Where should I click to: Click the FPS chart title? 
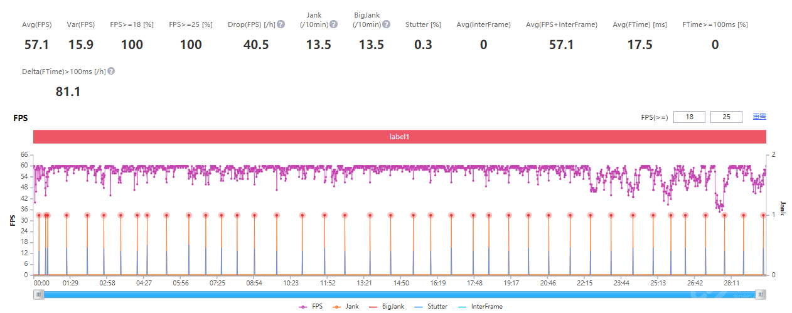pyautogui.click(x=21, y=118)
